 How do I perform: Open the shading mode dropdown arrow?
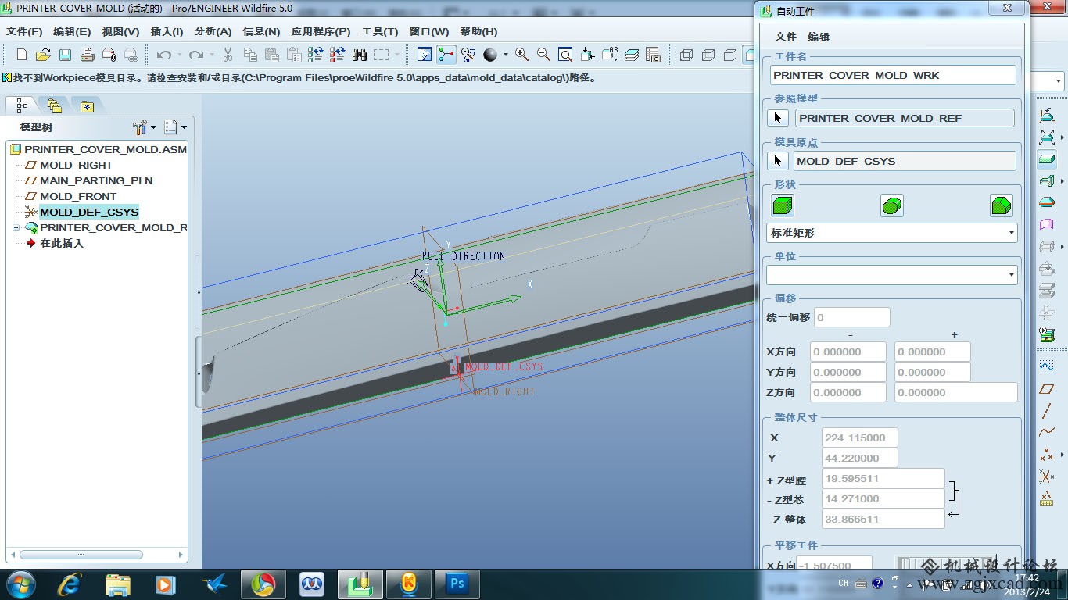(x=505, y=55)
